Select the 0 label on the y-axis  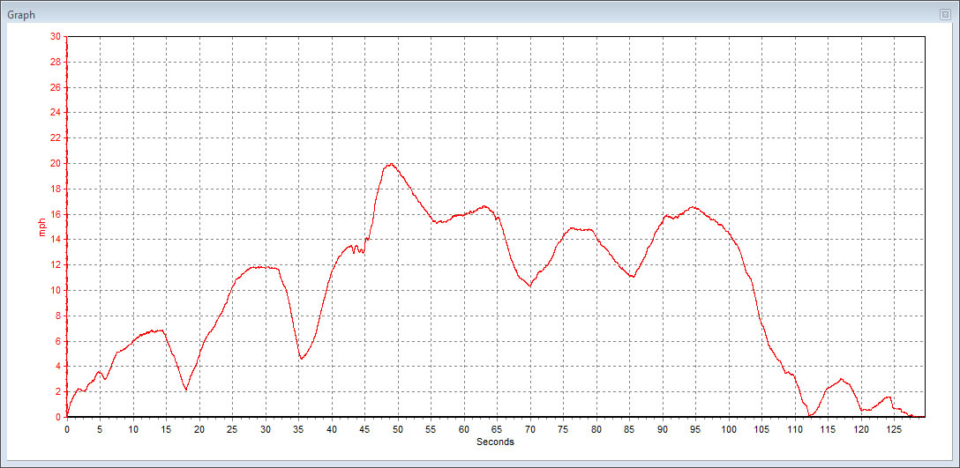(57, 417)
